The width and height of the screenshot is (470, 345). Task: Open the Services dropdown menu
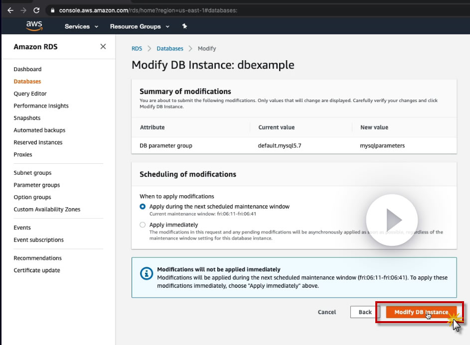point(81,26)
